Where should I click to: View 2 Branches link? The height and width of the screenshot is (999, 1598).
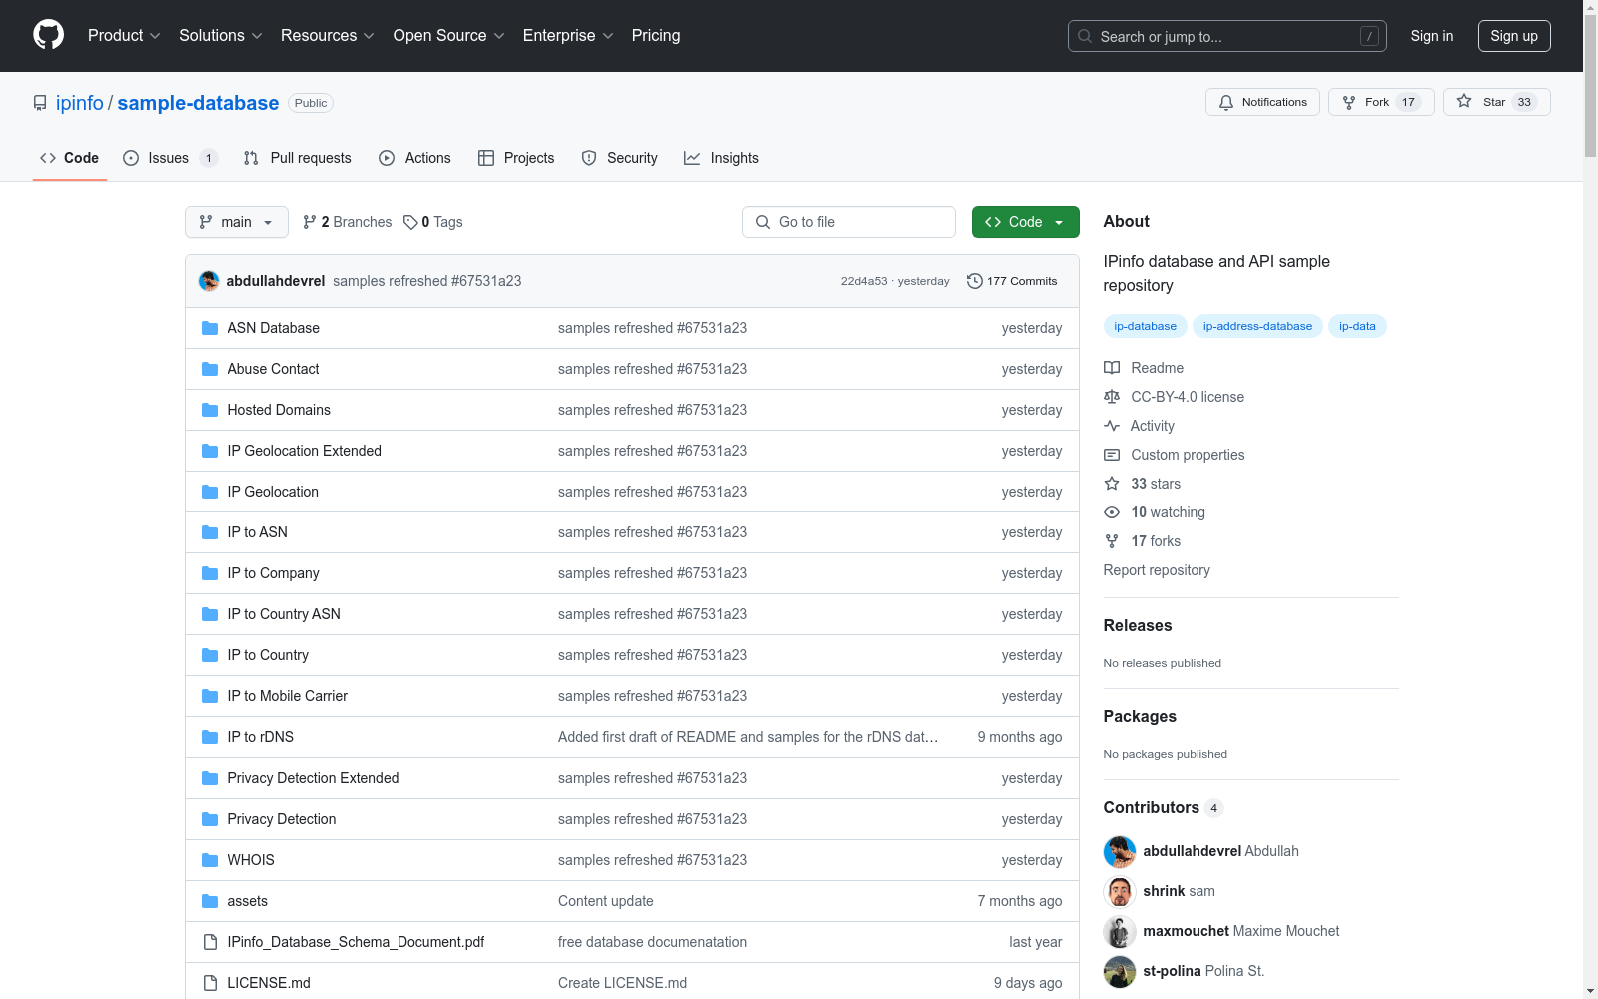point(348,222)
